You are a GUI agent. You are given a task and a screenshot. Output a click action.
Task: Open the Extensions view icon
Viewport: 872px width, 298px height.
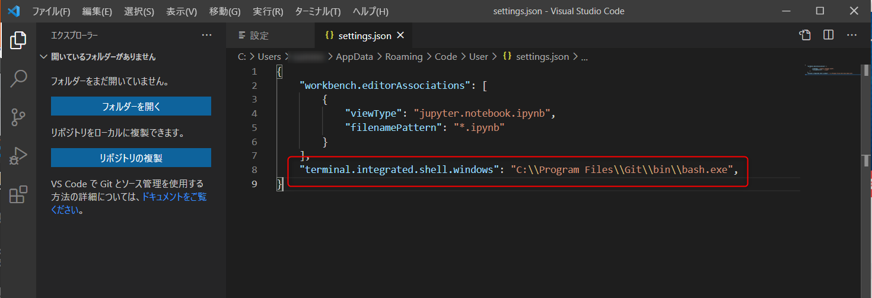[x=18, y=194]
